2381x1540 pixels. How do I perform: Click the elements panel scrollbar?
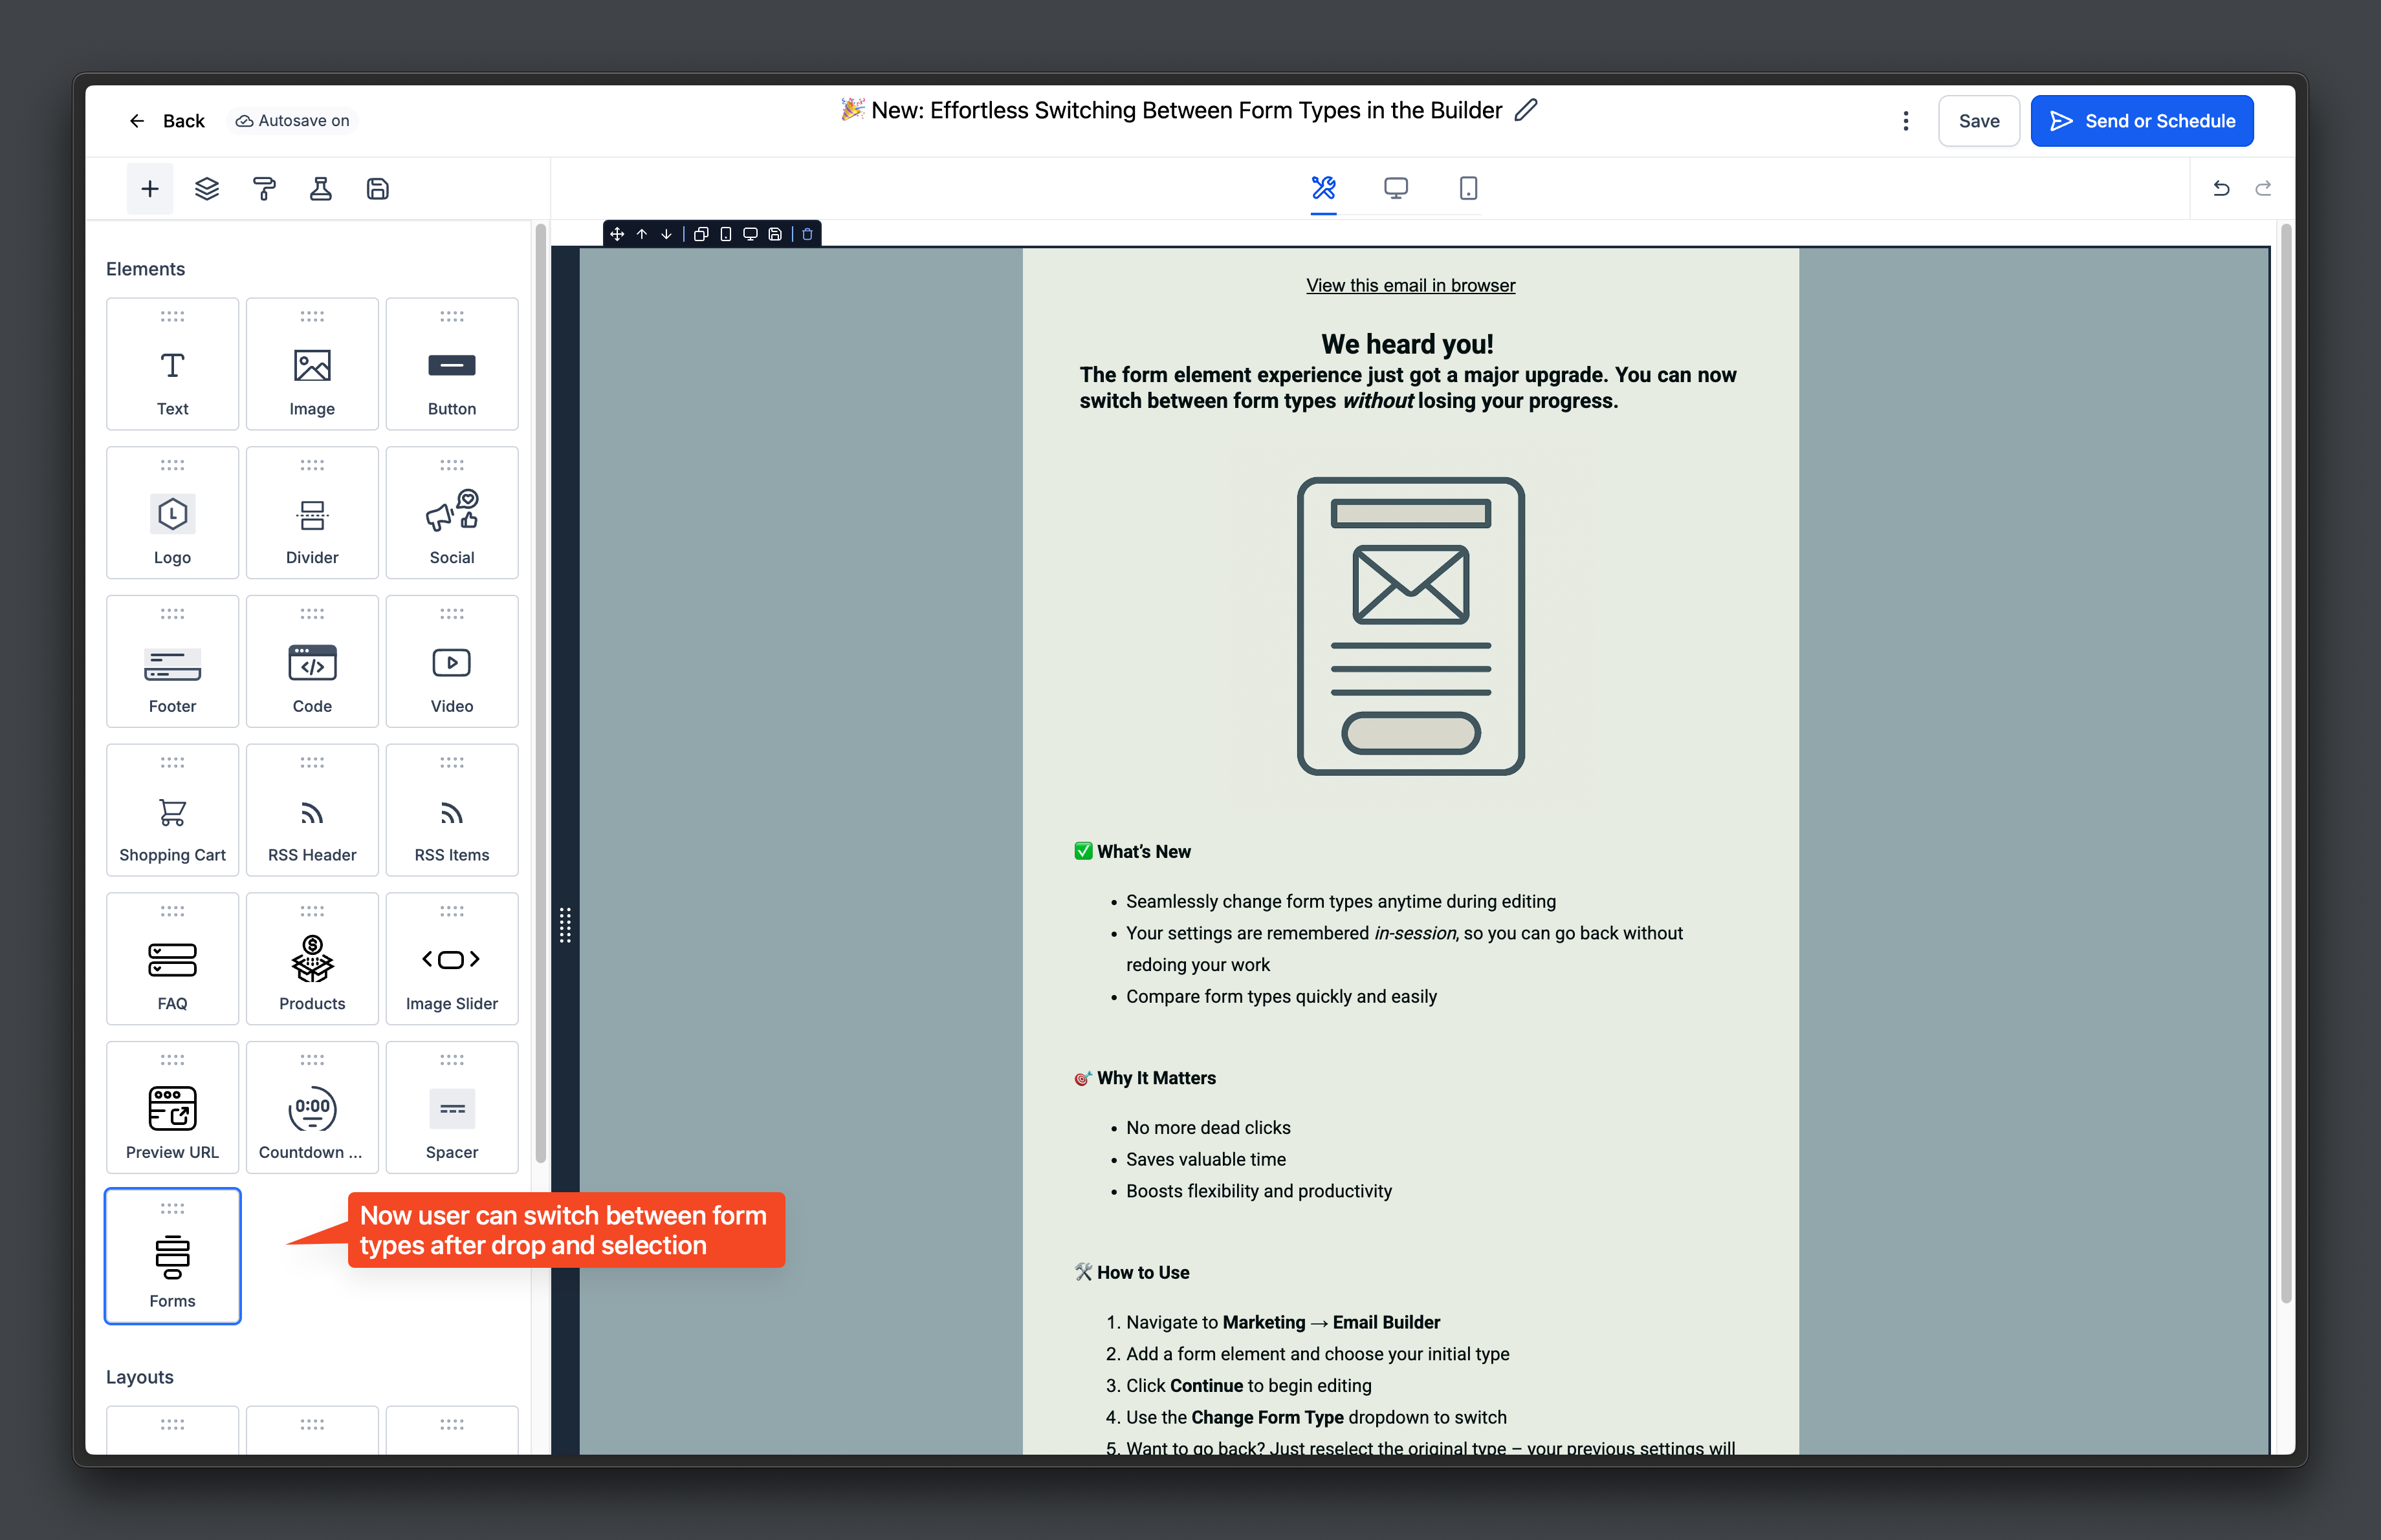[540, 694]
